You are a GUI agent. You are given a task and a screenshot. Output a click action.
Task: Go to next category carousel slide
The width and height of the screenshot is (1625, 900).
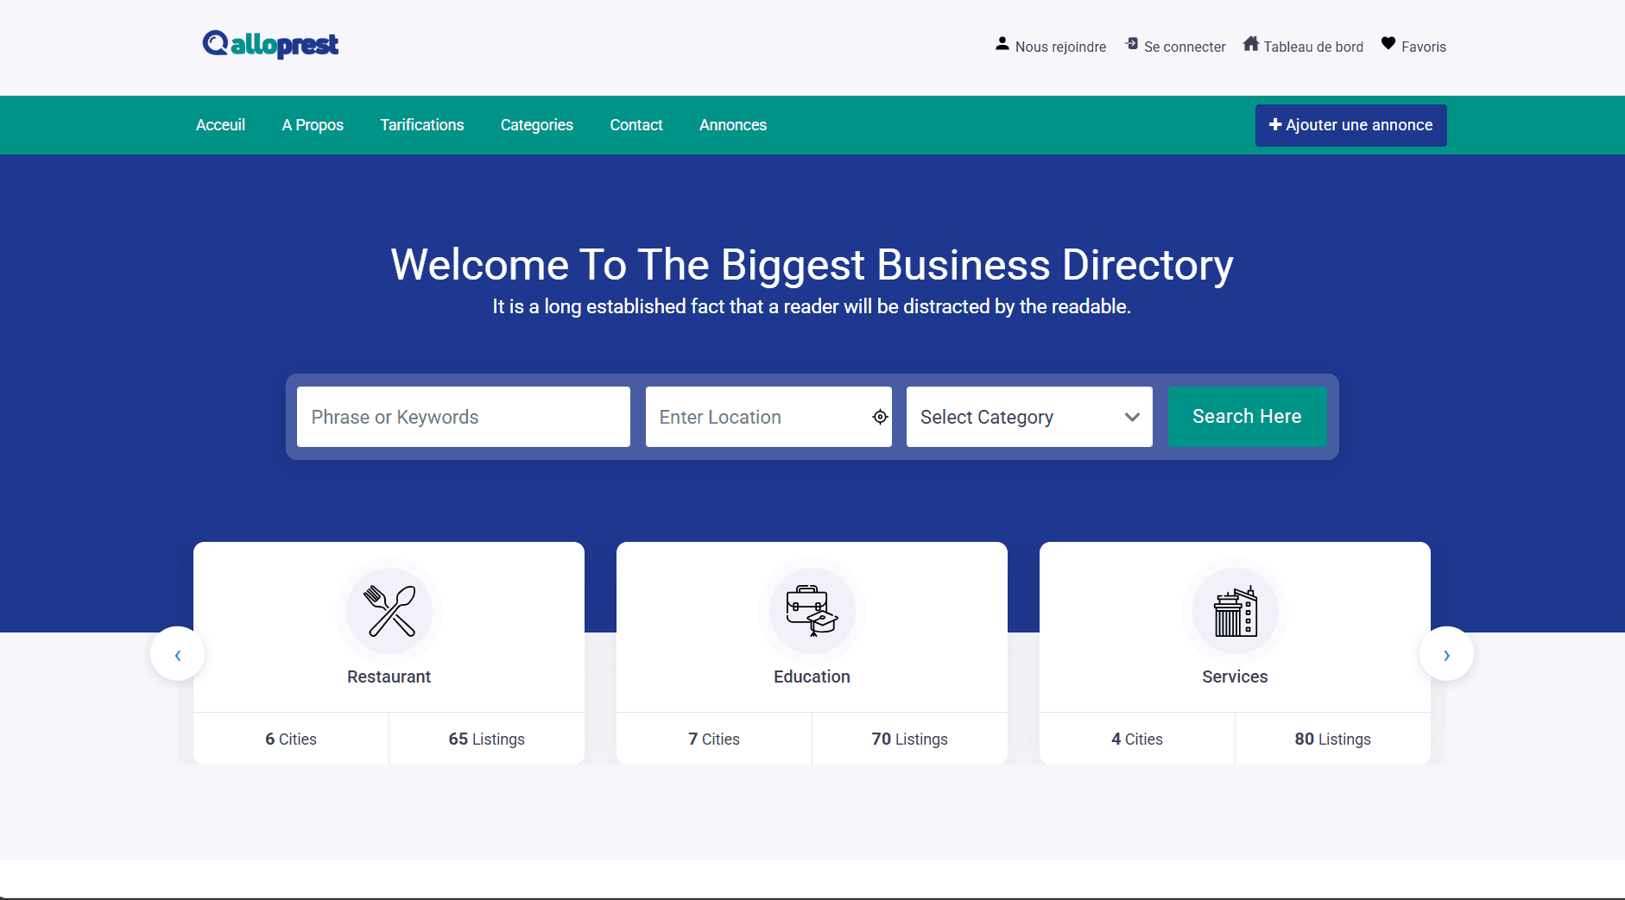pyautogui.click(x=1446, y=655)
